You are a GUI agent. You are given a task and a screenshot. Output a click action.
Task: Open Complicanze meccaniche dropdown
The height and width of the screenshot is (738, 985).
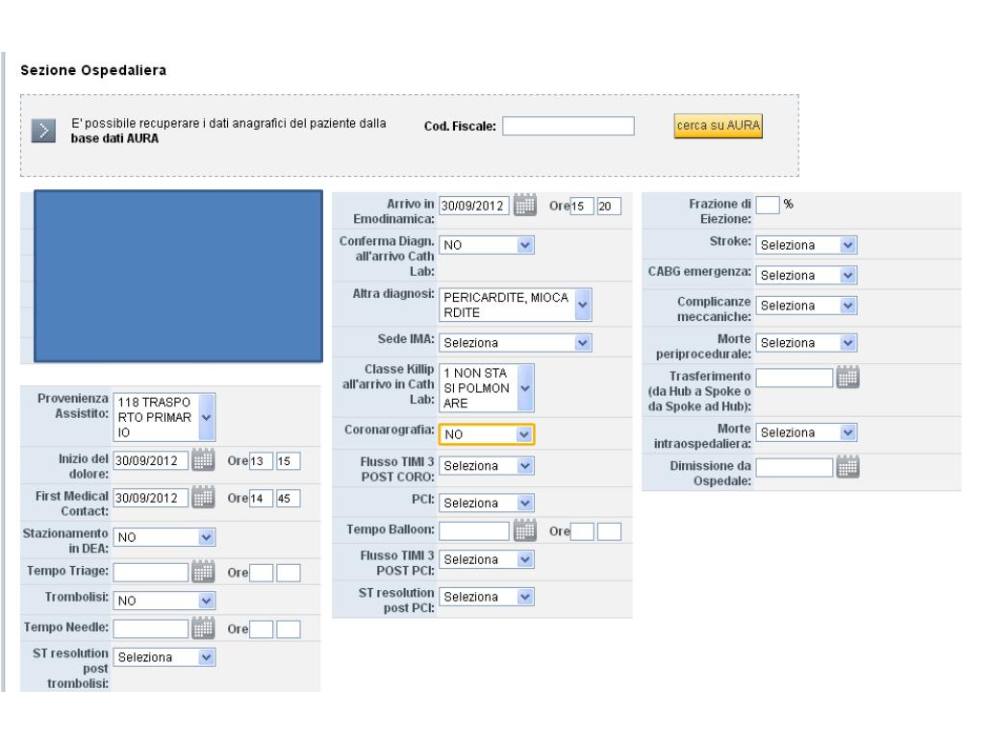coord(807,306)
